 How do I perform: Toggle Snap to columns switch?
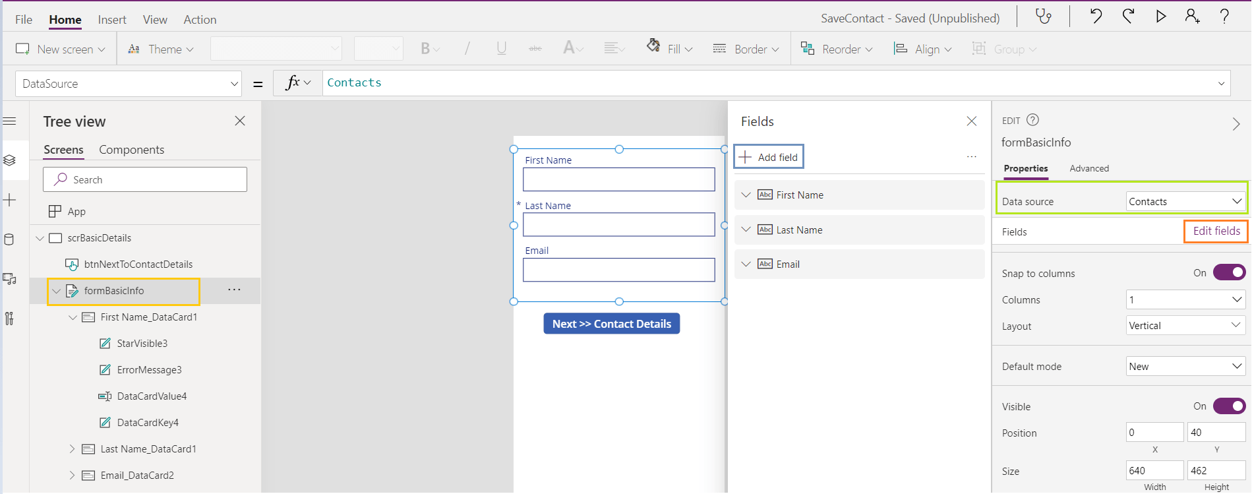[x=1230, y=272]
